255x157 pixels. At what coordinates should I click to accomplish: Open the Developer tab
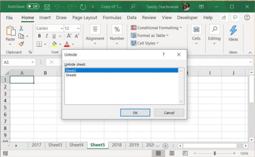point(187,17)
